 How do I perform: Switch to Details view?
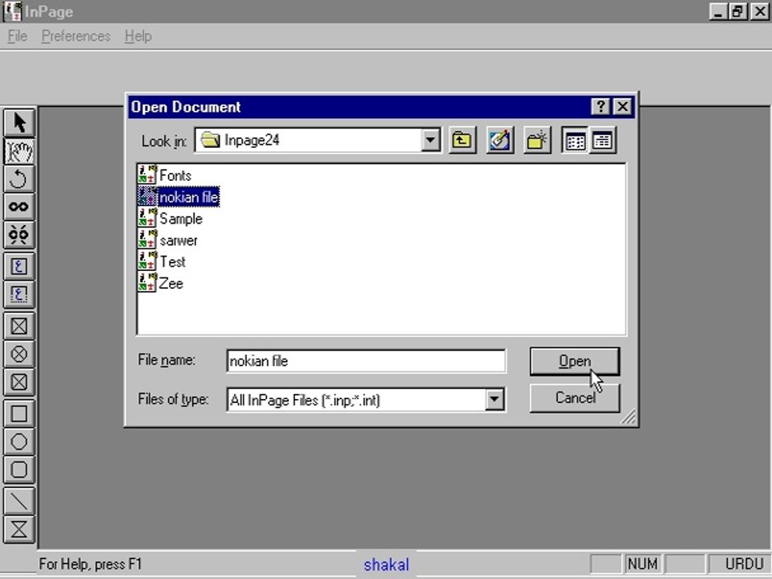coord(602,141)
